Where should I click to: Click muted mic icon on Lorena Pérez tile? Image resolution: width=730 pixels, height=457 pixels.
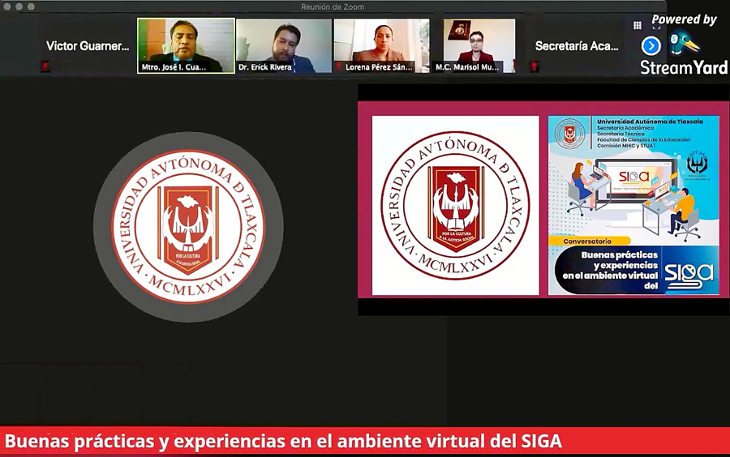338,67
